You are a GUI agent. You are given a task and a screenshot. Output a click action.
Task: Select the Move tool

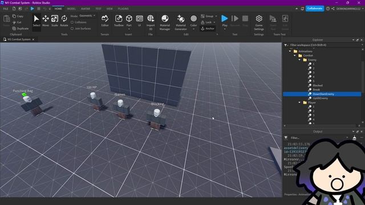46,20
